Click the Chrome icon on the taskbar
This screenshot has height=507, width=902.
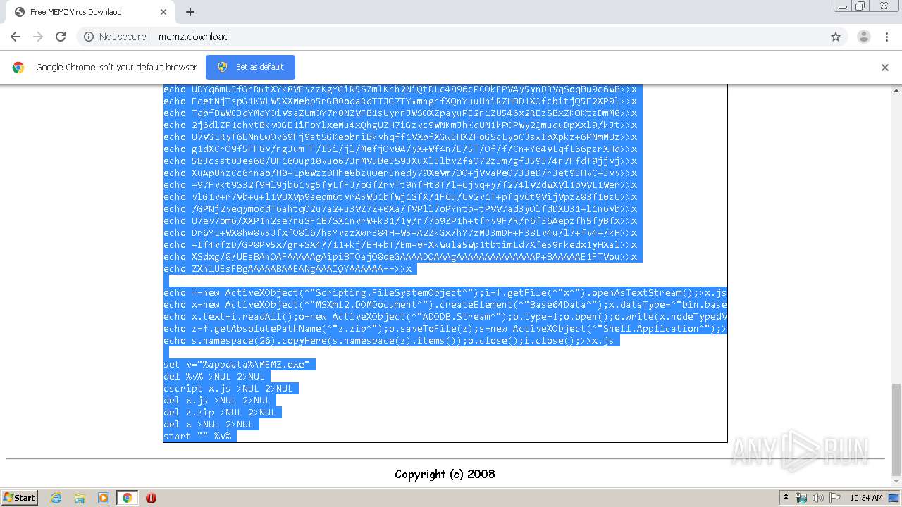click(x=127, y=498)
